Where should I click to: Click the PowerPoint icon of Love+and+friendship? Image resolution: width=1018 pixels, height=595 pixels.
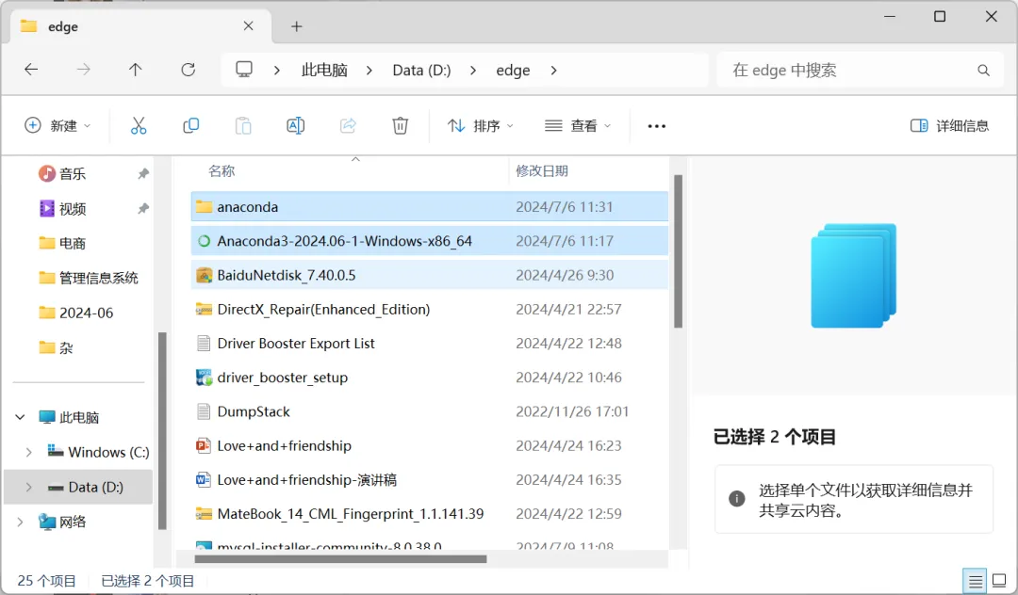(x=204, y=446)
